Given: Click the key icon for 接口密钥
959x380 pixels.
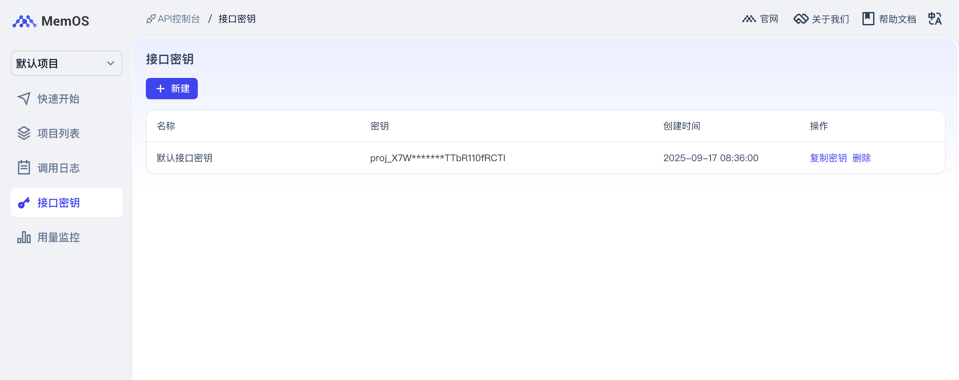Looking at the screenshot, I should point(24,203).
